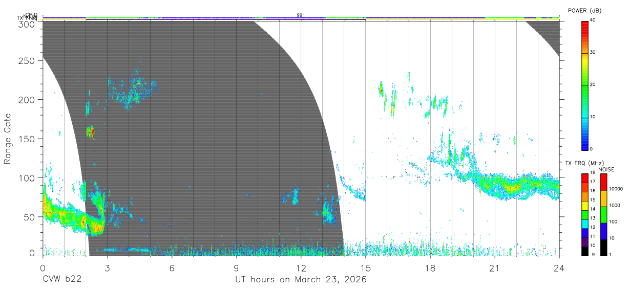Screen dimensions: 629x290
Task: Select the "UT hours on March 23, 2026" axis title
Action: tap(301, 280)
